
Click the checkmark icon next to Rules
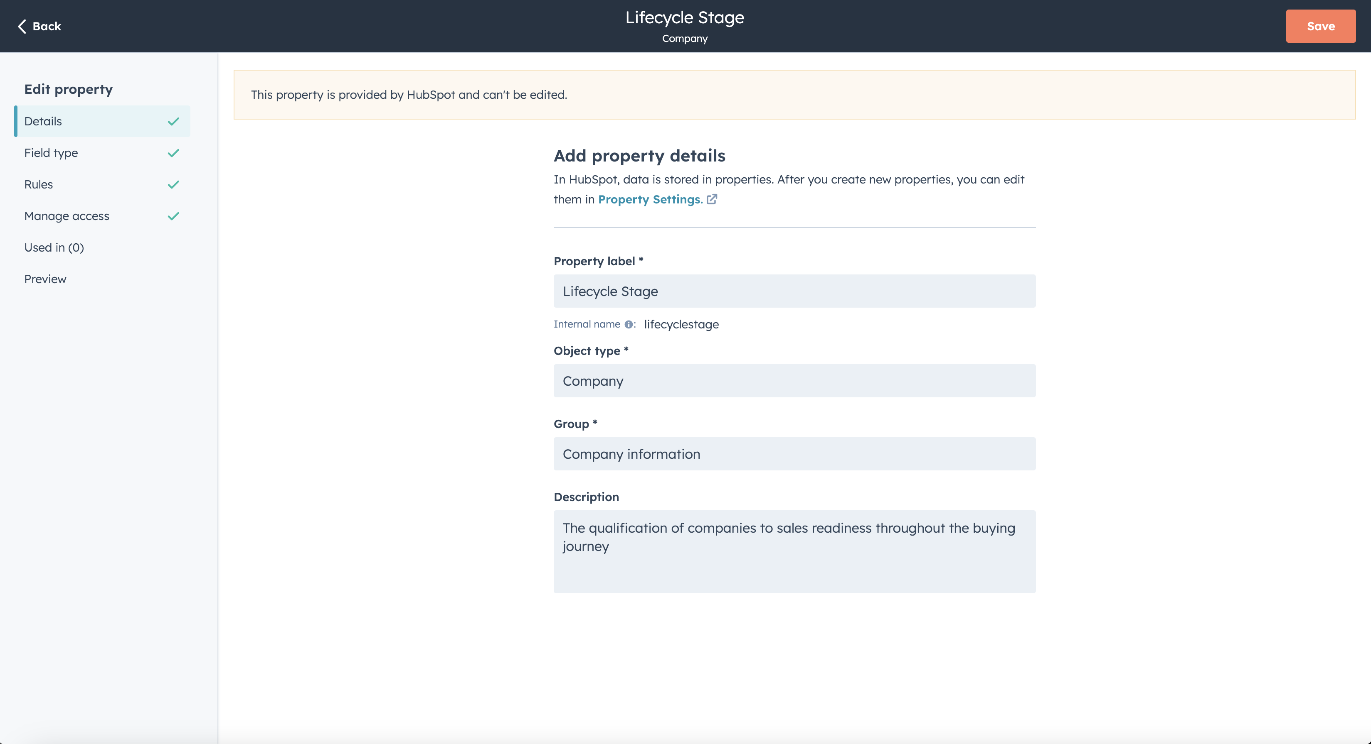[x=173, y=184]
